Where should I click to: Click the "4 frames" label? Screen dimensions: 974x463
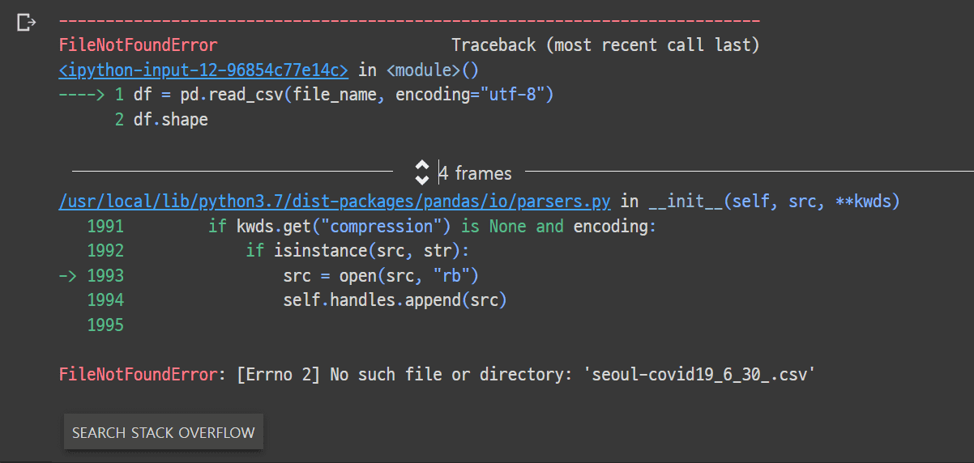[476, 173]
